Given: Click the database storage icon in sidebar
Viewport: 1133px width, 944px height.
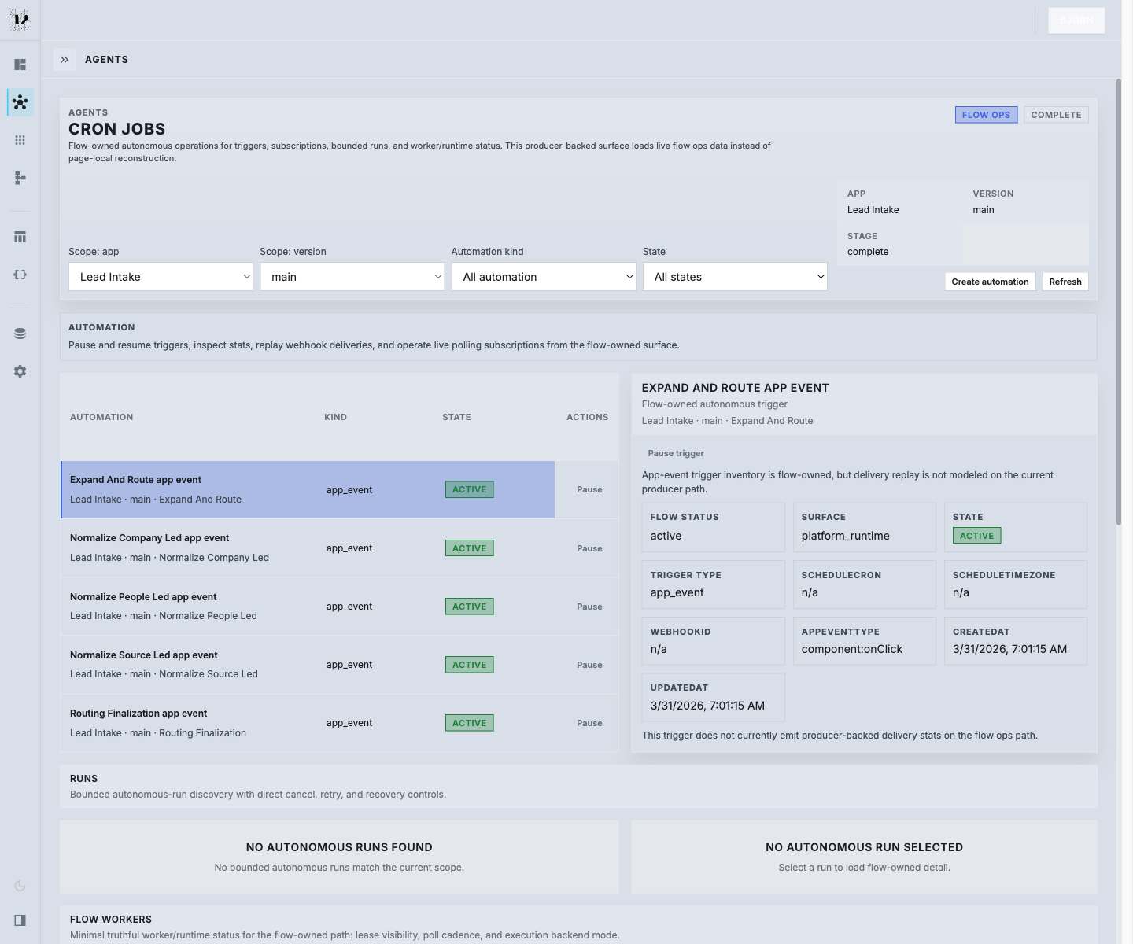Looking at the screenshot, I should coord(20,333).
